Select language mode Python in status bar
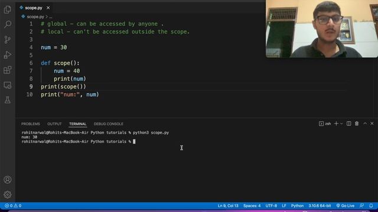This screenshot has height=212, width=378. (x=297, y=206)
